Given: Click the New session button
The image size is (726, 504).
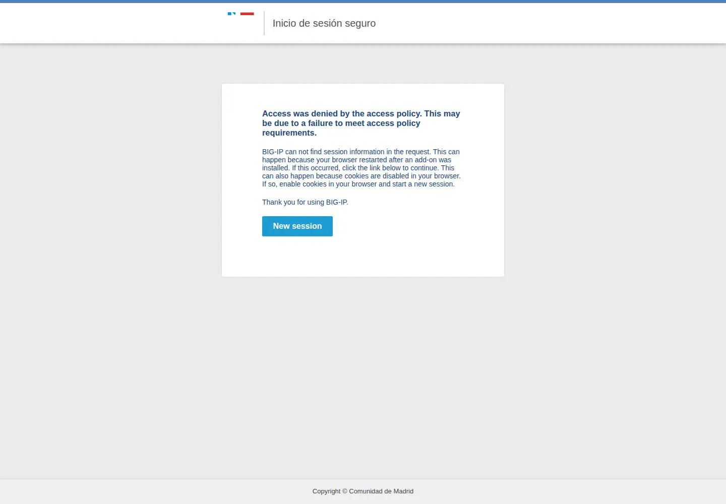Looking at the screenshot, I should (297, 226).
